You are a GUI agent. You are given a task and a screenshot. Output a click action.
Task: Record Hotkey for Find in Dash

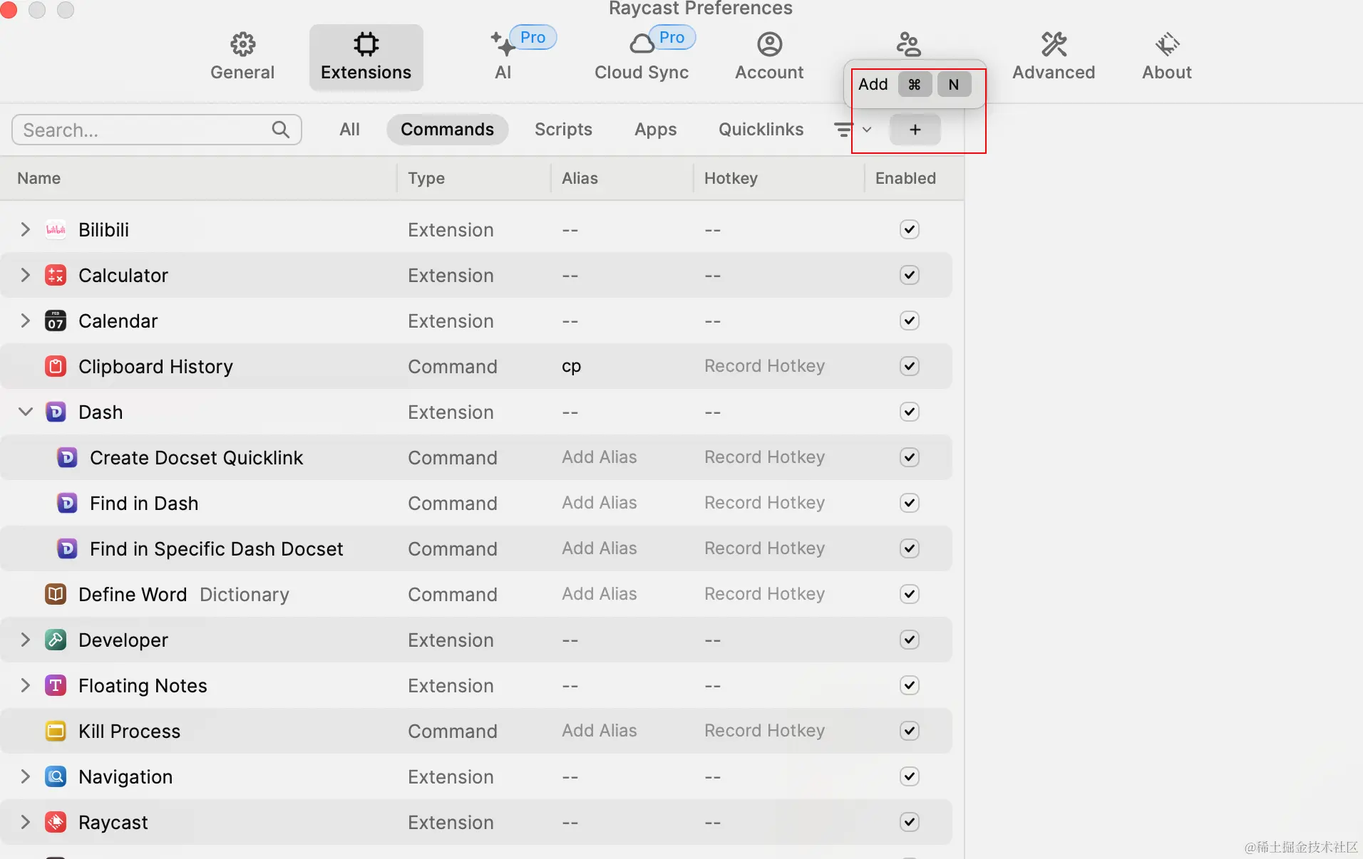764,503
